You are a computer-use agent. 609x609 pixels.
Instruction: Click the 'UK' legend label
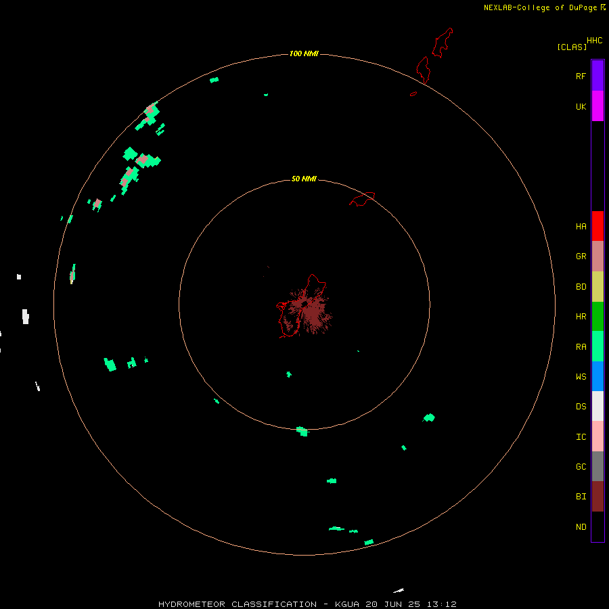(x=581, y=106)
